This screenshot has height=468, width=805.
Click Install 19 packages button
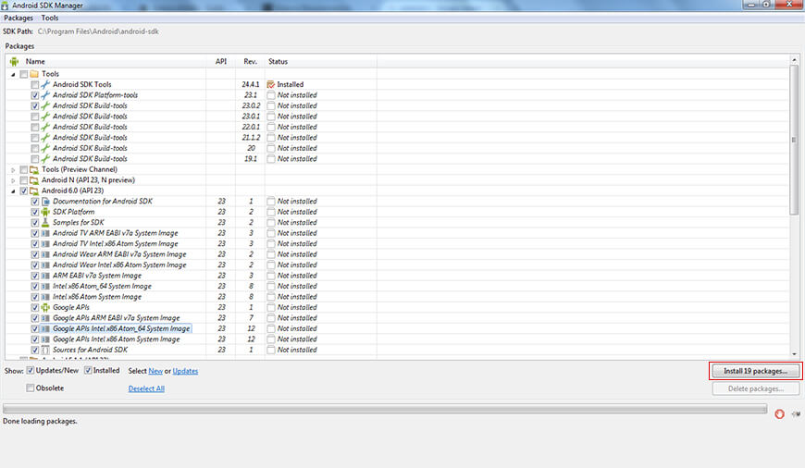click(x=755, y=371)
